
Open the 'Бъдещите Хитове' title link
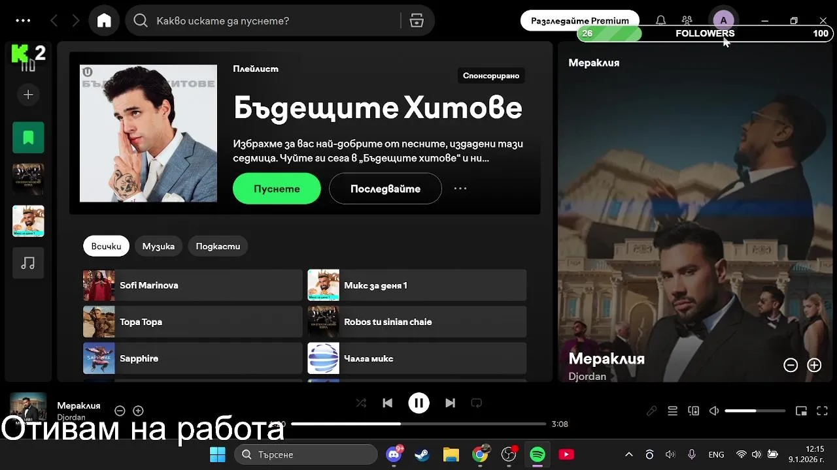coord(378,108)
